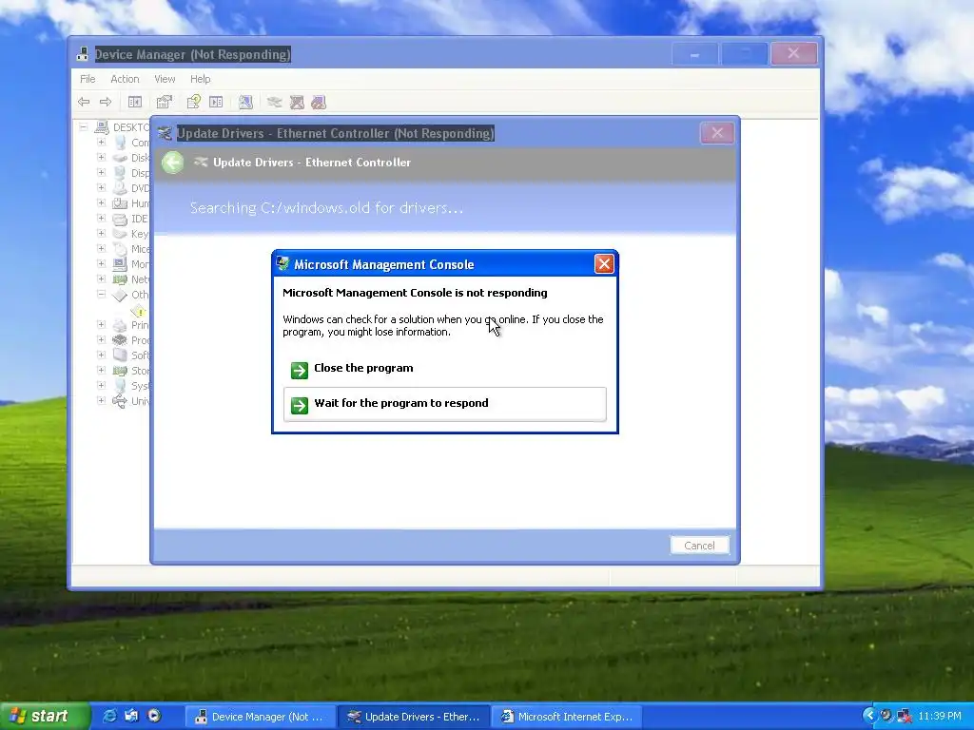This screenshot has width=974, height=730.
Task: Click the 11:39 PM taskbar clock
Action: (939, 716)
